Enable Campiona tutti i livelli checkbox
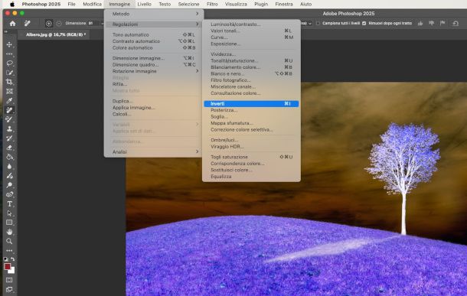 [318, 23]
